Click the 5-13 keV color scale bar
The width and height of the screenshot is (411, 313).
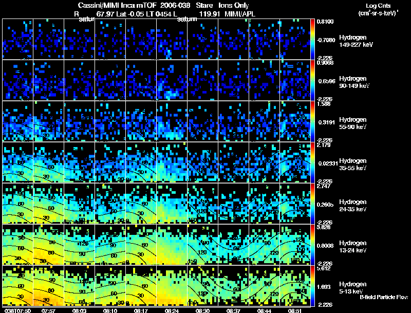pos(312,286)
